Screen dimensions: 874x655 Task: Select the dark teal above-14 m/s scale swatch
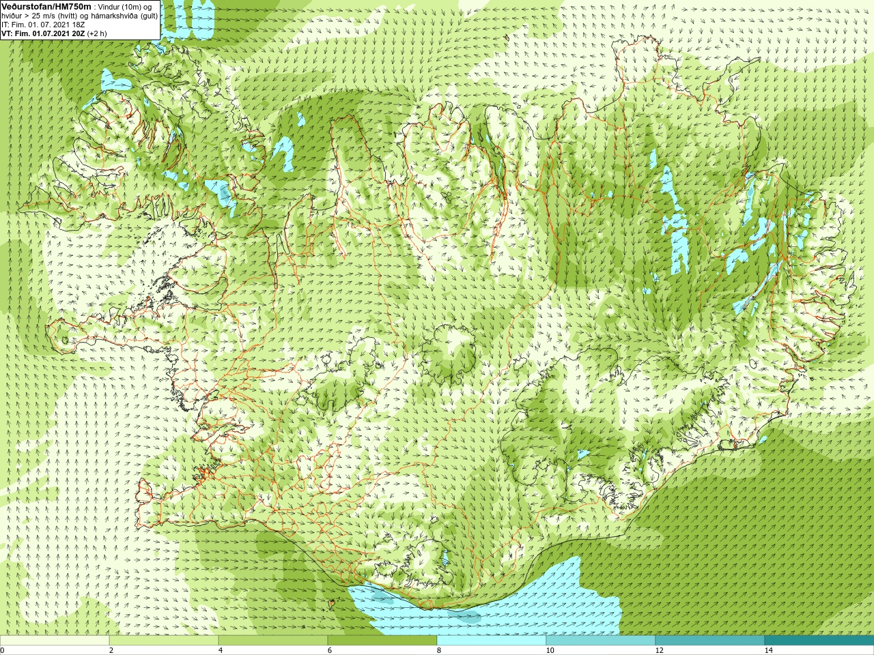point(819,641)
